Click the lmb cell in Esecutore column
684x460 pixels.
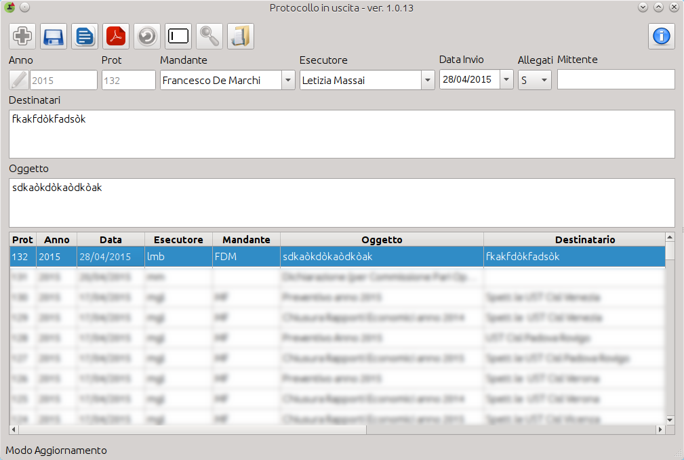[178, 256]
